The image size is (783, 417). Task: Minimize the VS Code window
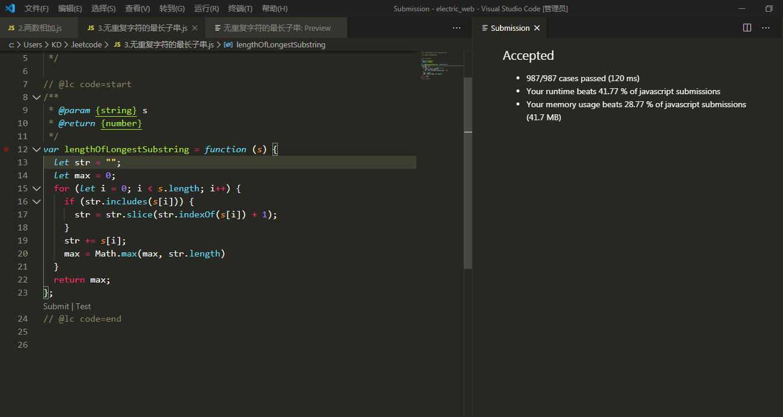[x=743, y=9]
